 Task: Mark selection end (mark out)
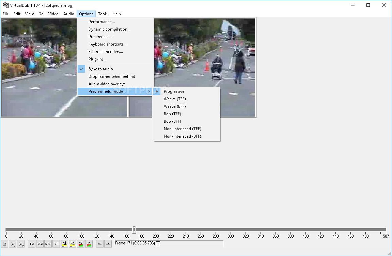pos(108,244)
